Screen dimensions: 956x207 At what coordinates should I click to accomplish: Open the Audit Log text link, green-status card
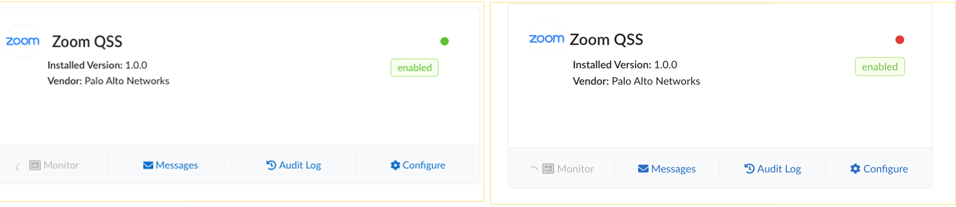pos(300,165)
